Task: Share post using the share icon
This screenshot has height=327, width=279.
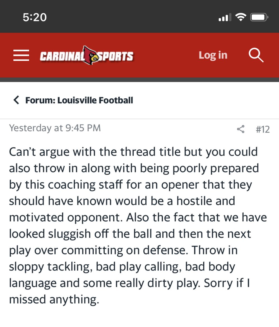Action: click(240, 129)
